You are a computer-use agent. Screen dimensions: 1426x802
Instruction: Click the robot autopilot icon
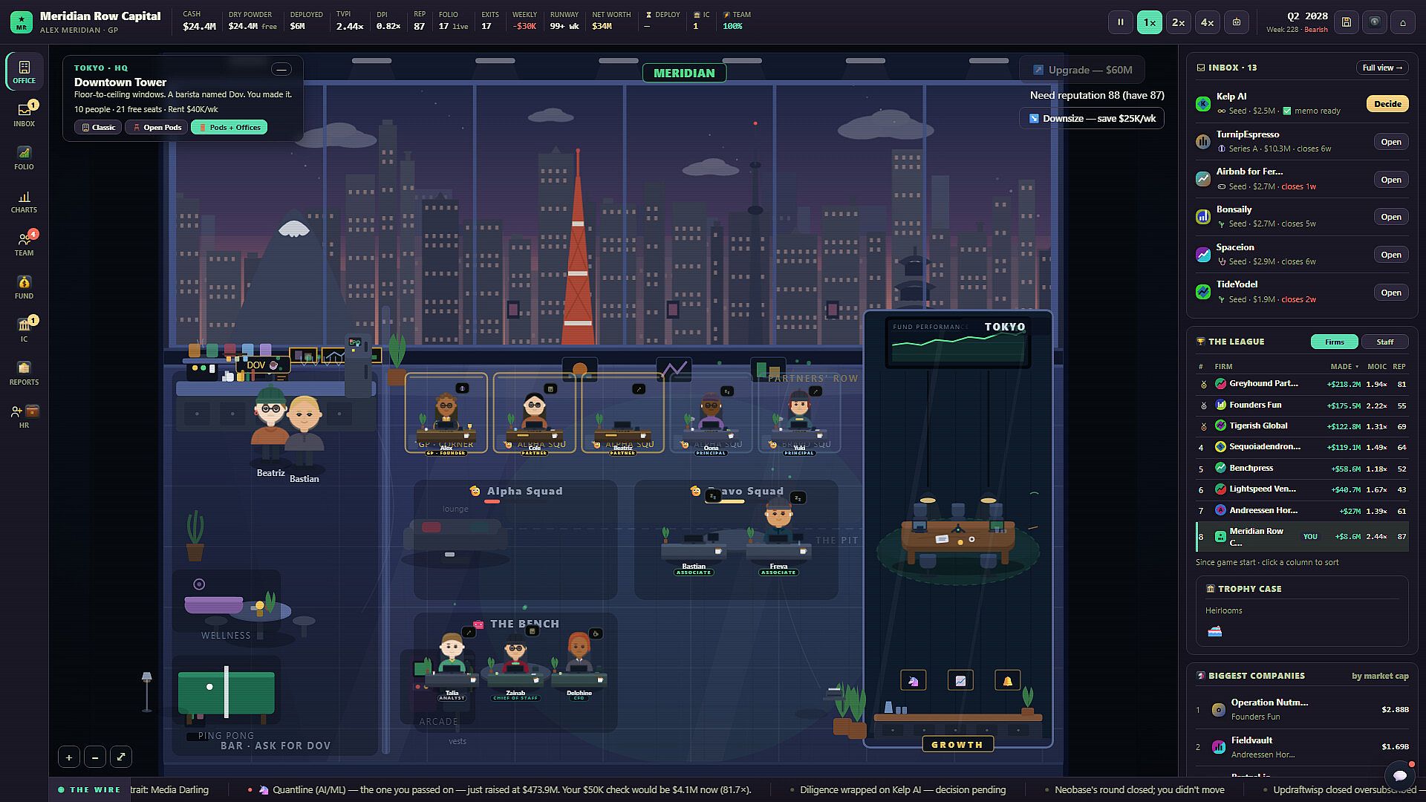point(1237,22)
